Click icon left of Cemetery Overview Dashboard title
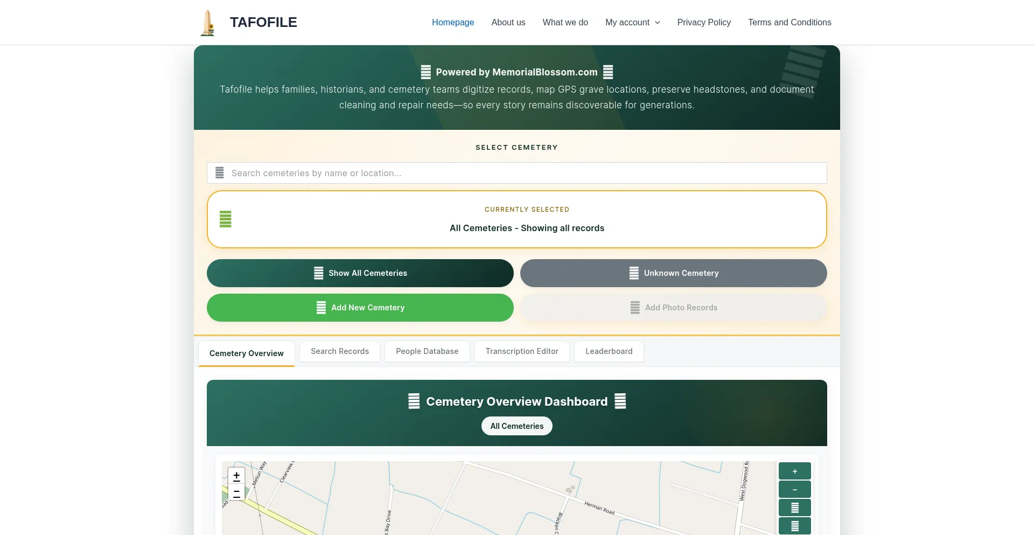Image resolution: width=1034 pixels, height=535 pixels. click(x=414, y=401)
